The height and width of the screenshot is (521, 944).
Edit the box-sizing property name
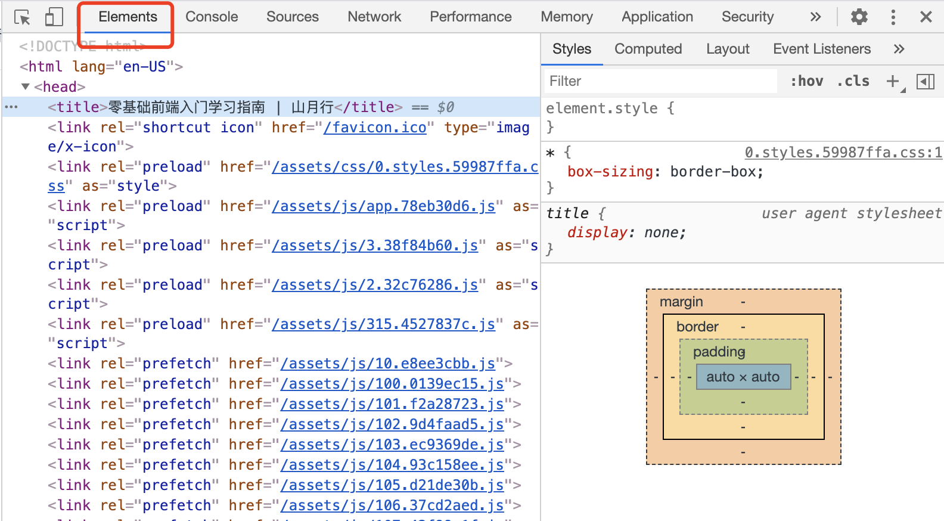pos(610,172)
